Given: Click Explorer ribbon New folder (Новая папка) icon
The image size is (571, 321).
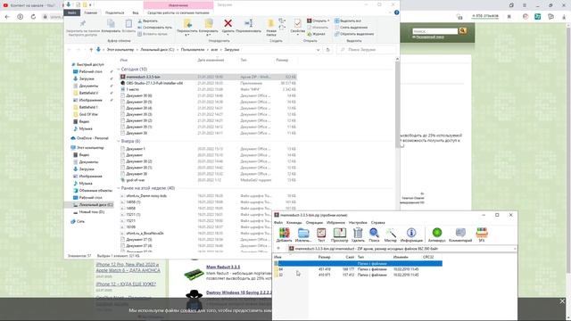Looking at the screenshot, I should pos(271,24).
